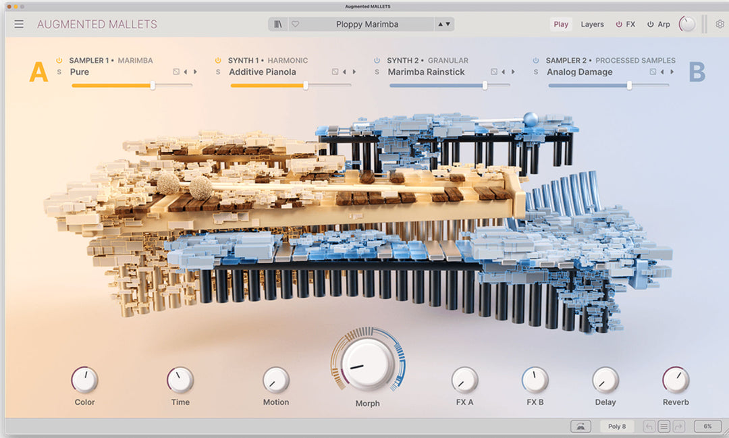
Task: Click the Sampler 1 volume slider
Action: pyautogui.click(x=132, y=86)
